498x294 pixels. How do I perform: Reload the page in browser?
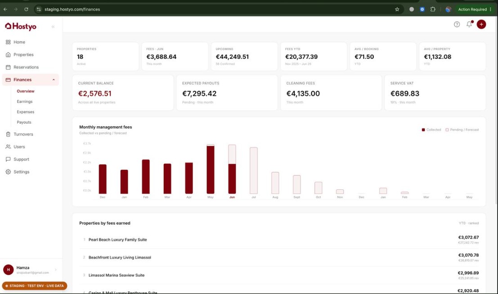coord(27,9)
